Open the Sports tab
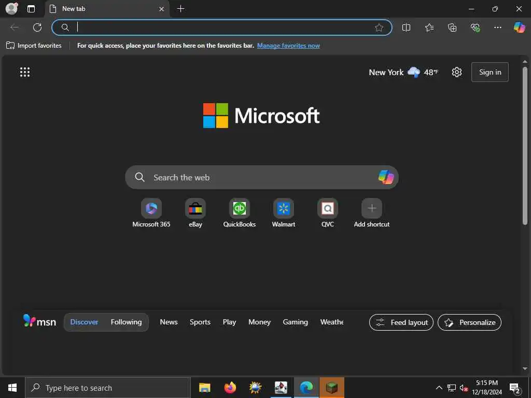This screenshot has width=531, height=398. click(200, 322)
